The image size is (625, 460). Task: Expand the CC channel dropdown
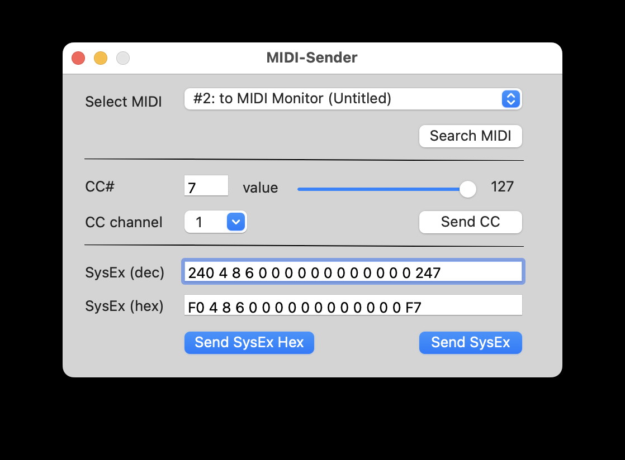(x=216, y=222)
